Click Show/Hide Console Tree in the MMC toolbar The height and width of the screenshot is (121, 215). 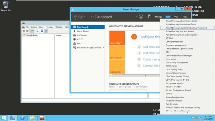[32, 31]
